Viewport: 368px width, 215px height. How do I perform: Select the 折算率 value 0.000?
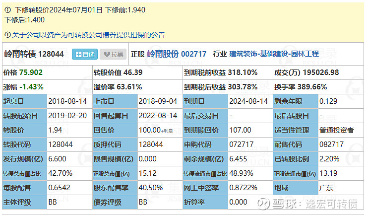[x=238, y=202]
